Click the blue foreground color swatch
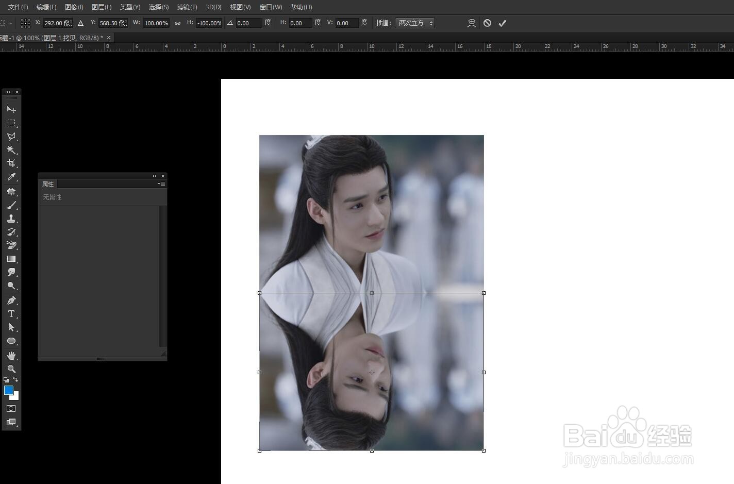 pyautogui.click(x=8, y=390)
